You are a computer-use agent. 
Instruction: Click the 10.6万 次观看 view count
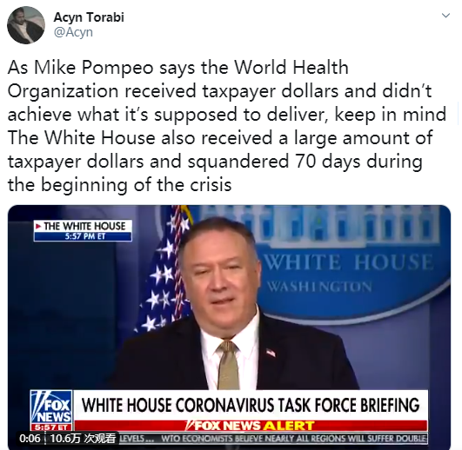click(83, 439)
